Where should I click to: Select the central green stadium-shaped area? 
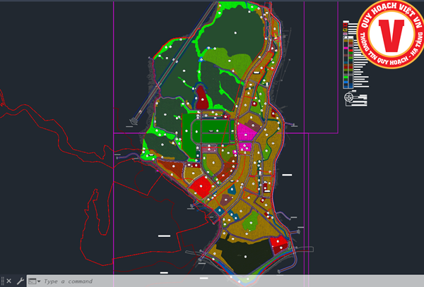click(211, 131)
